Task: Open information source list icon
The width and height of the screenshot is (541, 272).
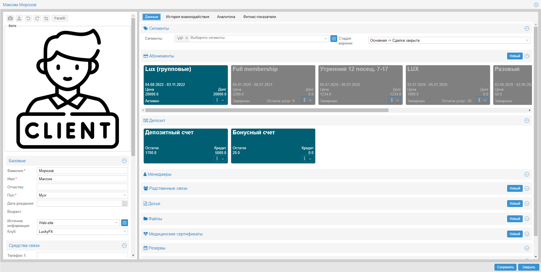Action: coord(125,223)
